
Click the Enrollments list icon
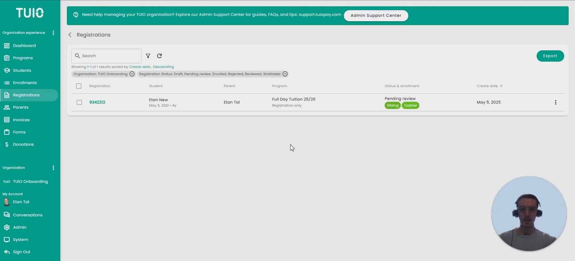(x=7, y=83)
